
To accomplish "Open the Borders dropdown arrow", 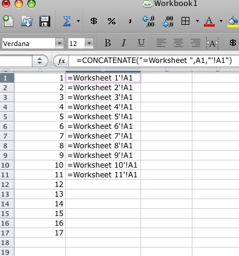I will click(197, 21).
